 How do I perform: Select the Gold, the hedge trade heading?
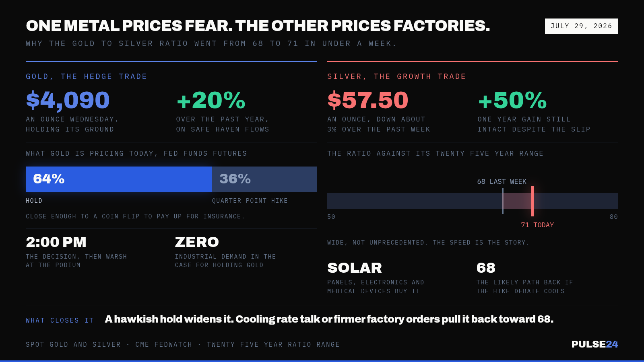[x=87, y=76]
